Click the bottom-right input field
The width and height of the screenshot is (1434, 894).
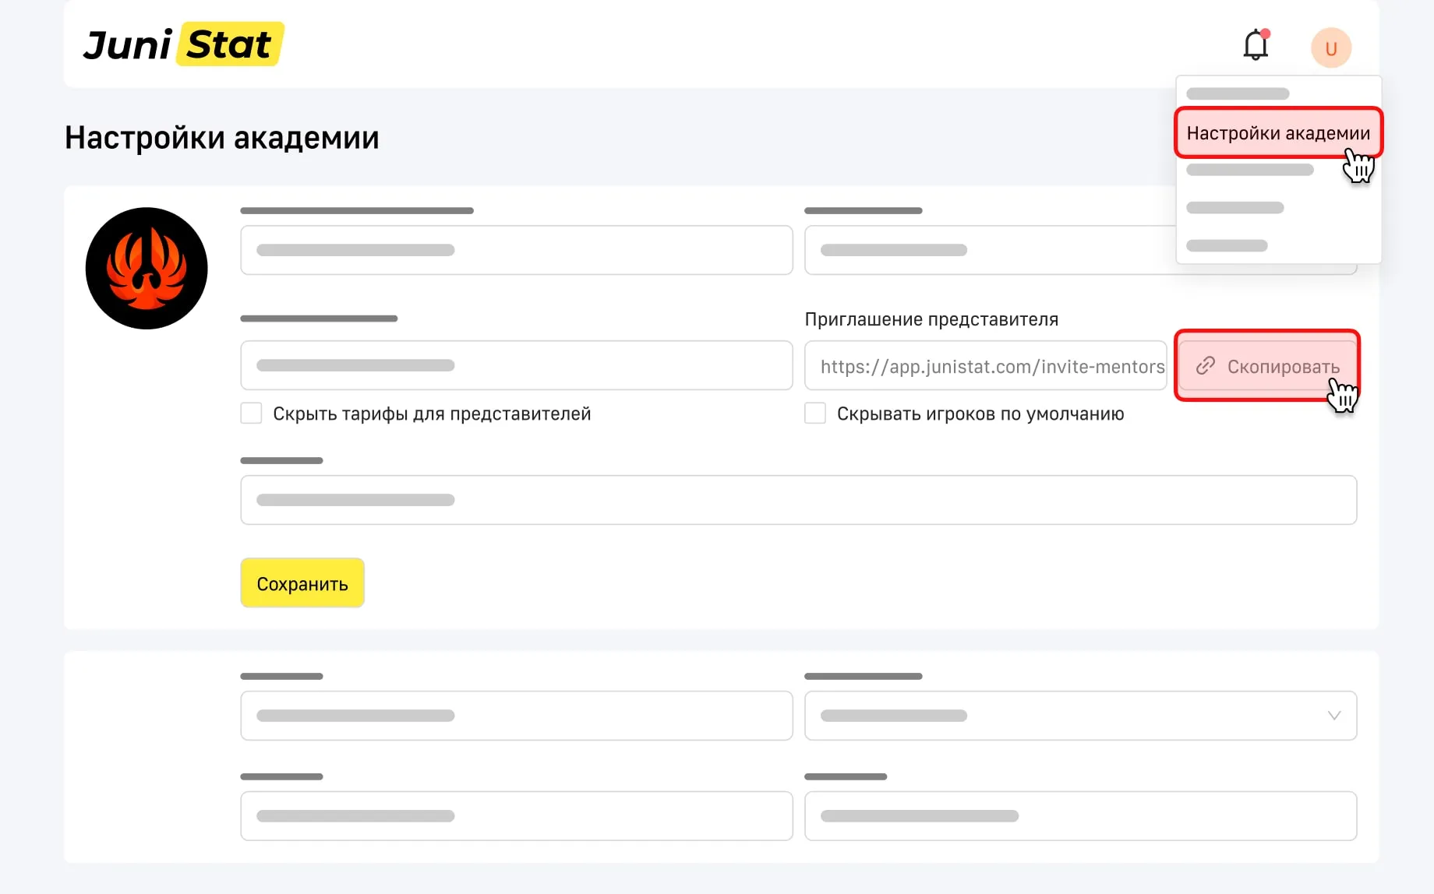click(1080, 816)
